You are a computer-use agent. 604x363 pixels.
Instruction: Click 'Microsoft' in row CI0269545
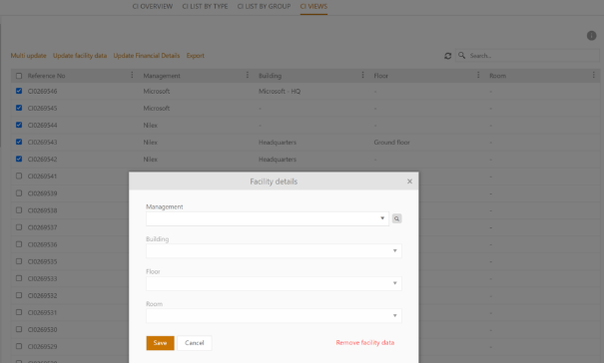pos(157,108)
